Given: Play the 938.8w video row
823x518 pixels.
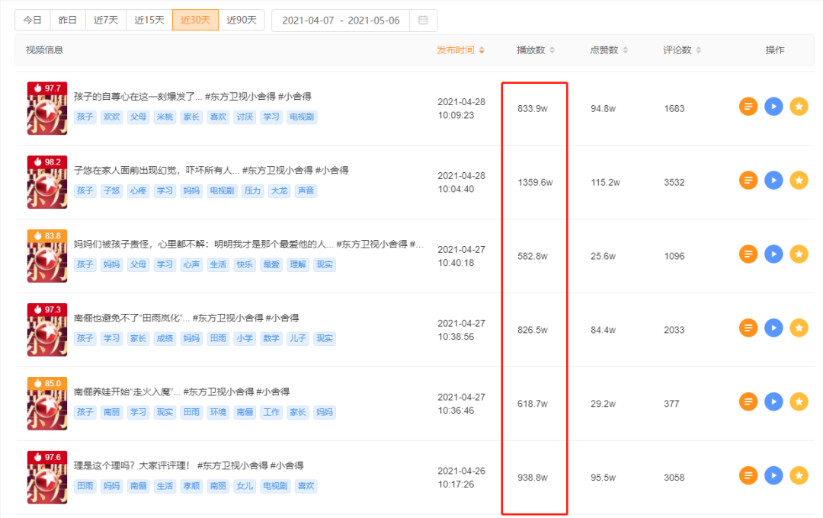Looking at the screenshot, I should pyautogui.click(x=773, y=476).
